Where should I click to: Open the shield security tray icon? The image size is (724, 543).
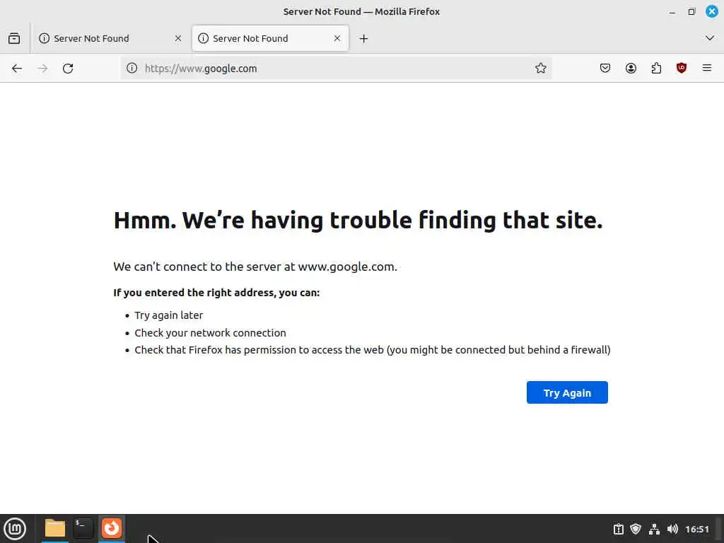coord(636,529)
